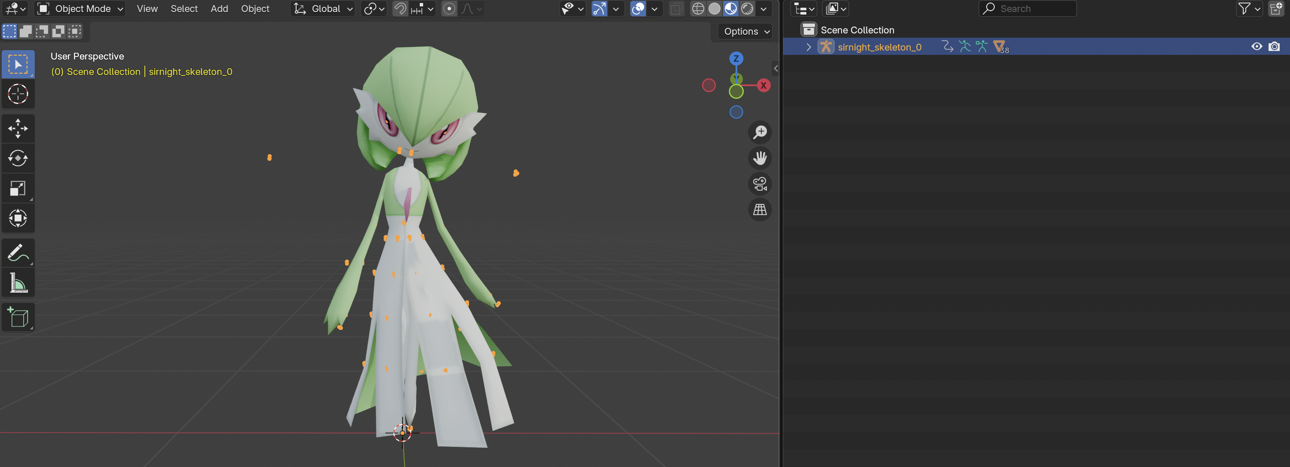Open the shading options dropdown arrow

tap(763, 9)
